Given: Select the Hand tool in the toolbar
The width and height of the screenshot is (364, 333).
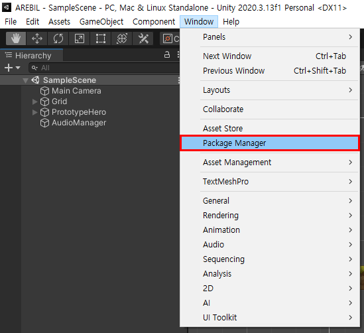Looking at the screenshot, I should click(x=16, y=38).
